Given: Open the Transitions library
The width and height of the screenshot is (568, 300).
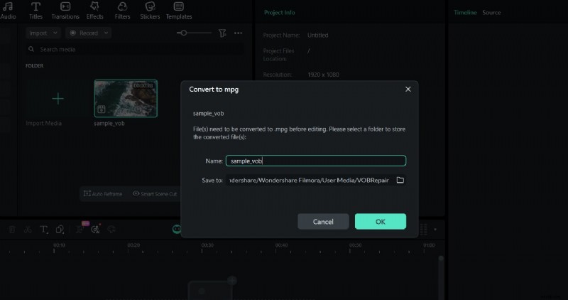Looking at the screenshot, I should tap(65, 10).
